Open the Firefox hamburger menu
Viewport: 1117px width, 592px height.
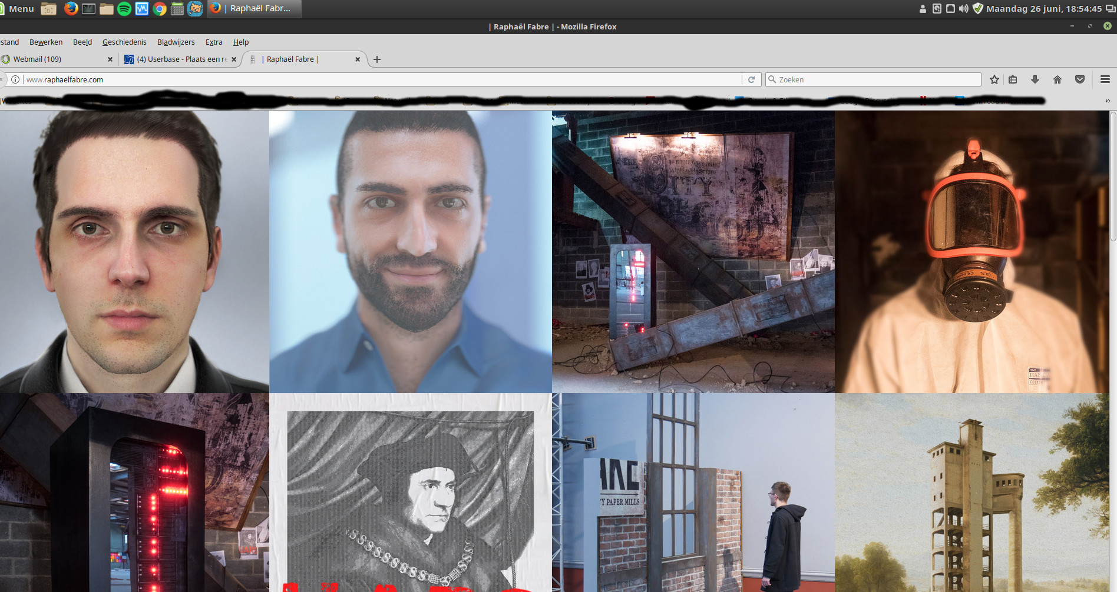[1105, 79]
